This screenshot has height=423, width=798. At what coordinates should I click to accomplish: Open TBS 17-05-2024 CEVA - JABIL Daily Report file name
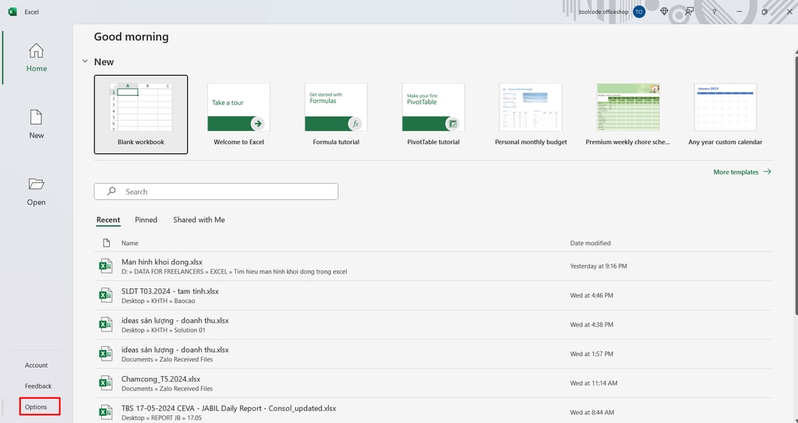coord(228,408)
